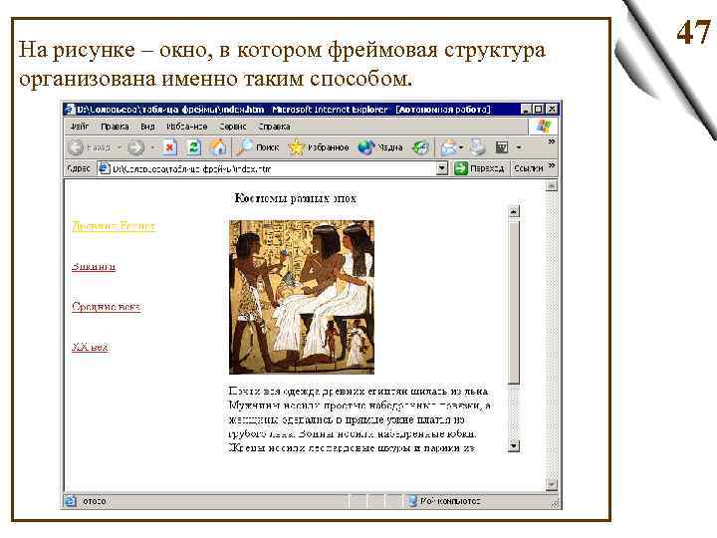Open Edit button dropdown arrow

pyautogui.click(x=518, y=147)
